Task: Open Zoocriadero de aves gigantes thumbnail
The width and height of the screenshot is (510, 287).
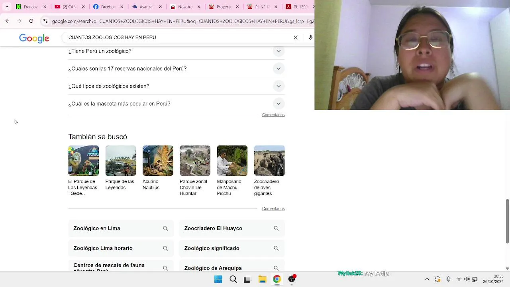Action: 269,161
